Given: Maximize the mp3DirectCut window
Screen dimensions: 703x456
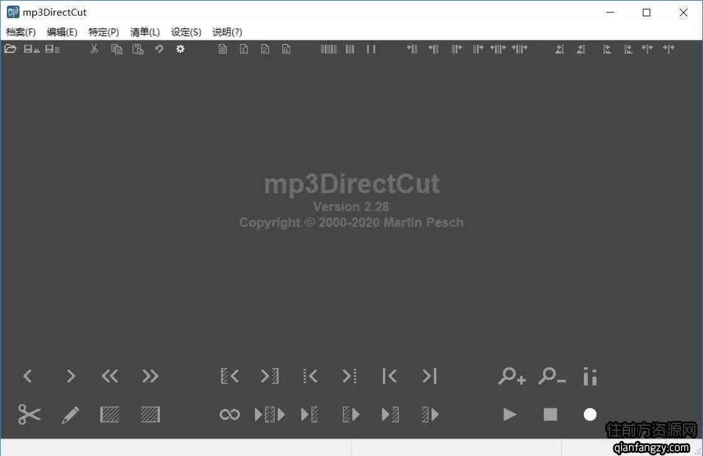Looking at the screenshot, I should (647, 13).
